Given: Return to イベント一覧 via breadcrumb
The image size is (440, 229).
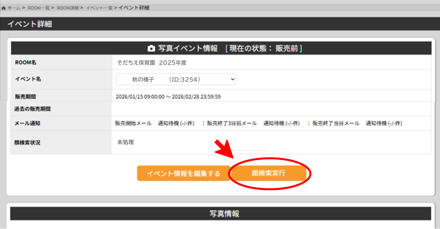Looking at the screenshot, I should (x=99, y=8).
